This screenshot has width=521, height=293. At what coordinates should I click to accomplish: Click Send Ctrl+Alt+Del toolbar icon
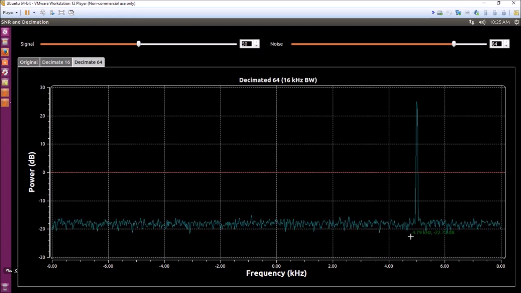[43, 12]
